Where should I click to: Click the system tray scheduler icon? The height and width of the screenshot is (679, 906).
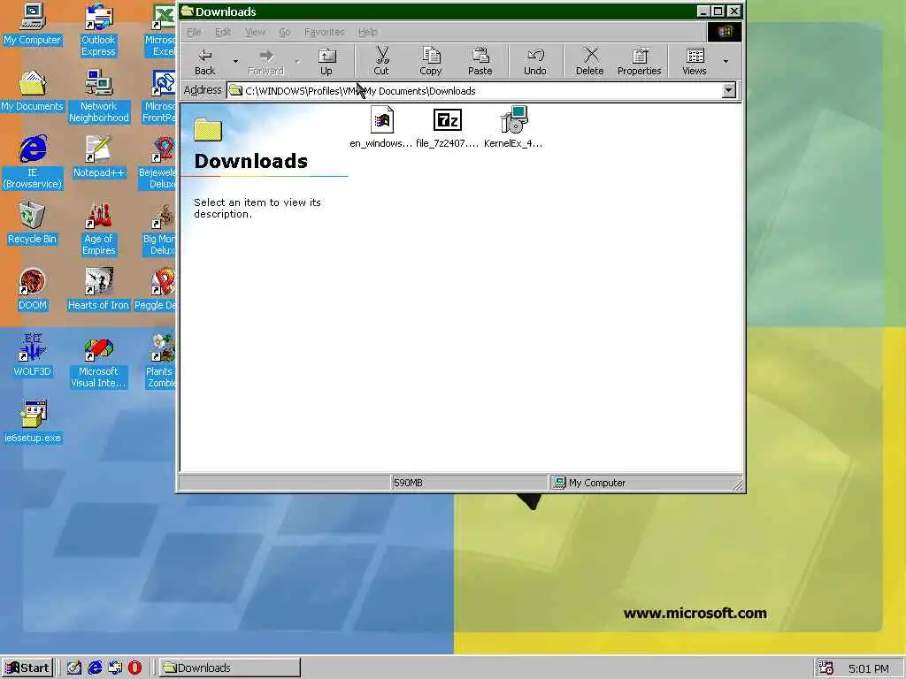point(825,668)
